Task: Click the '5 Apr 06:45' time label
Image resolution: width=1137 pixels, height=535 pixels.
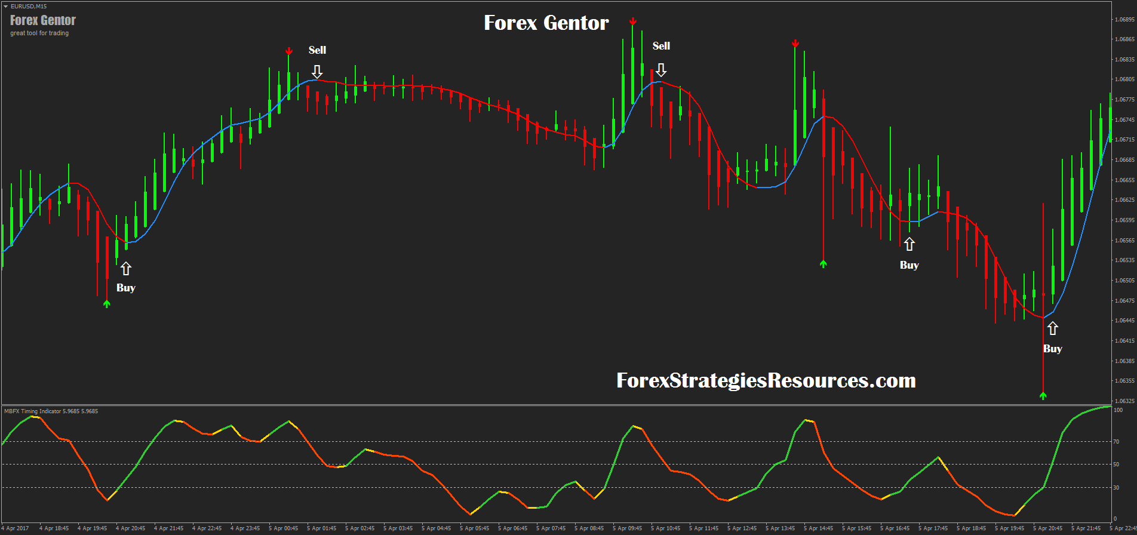Action: pos(513,528)
